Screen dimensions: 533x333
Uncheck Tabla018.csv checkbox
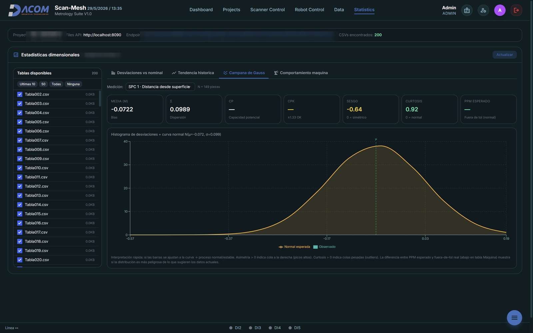coord(20,241)
